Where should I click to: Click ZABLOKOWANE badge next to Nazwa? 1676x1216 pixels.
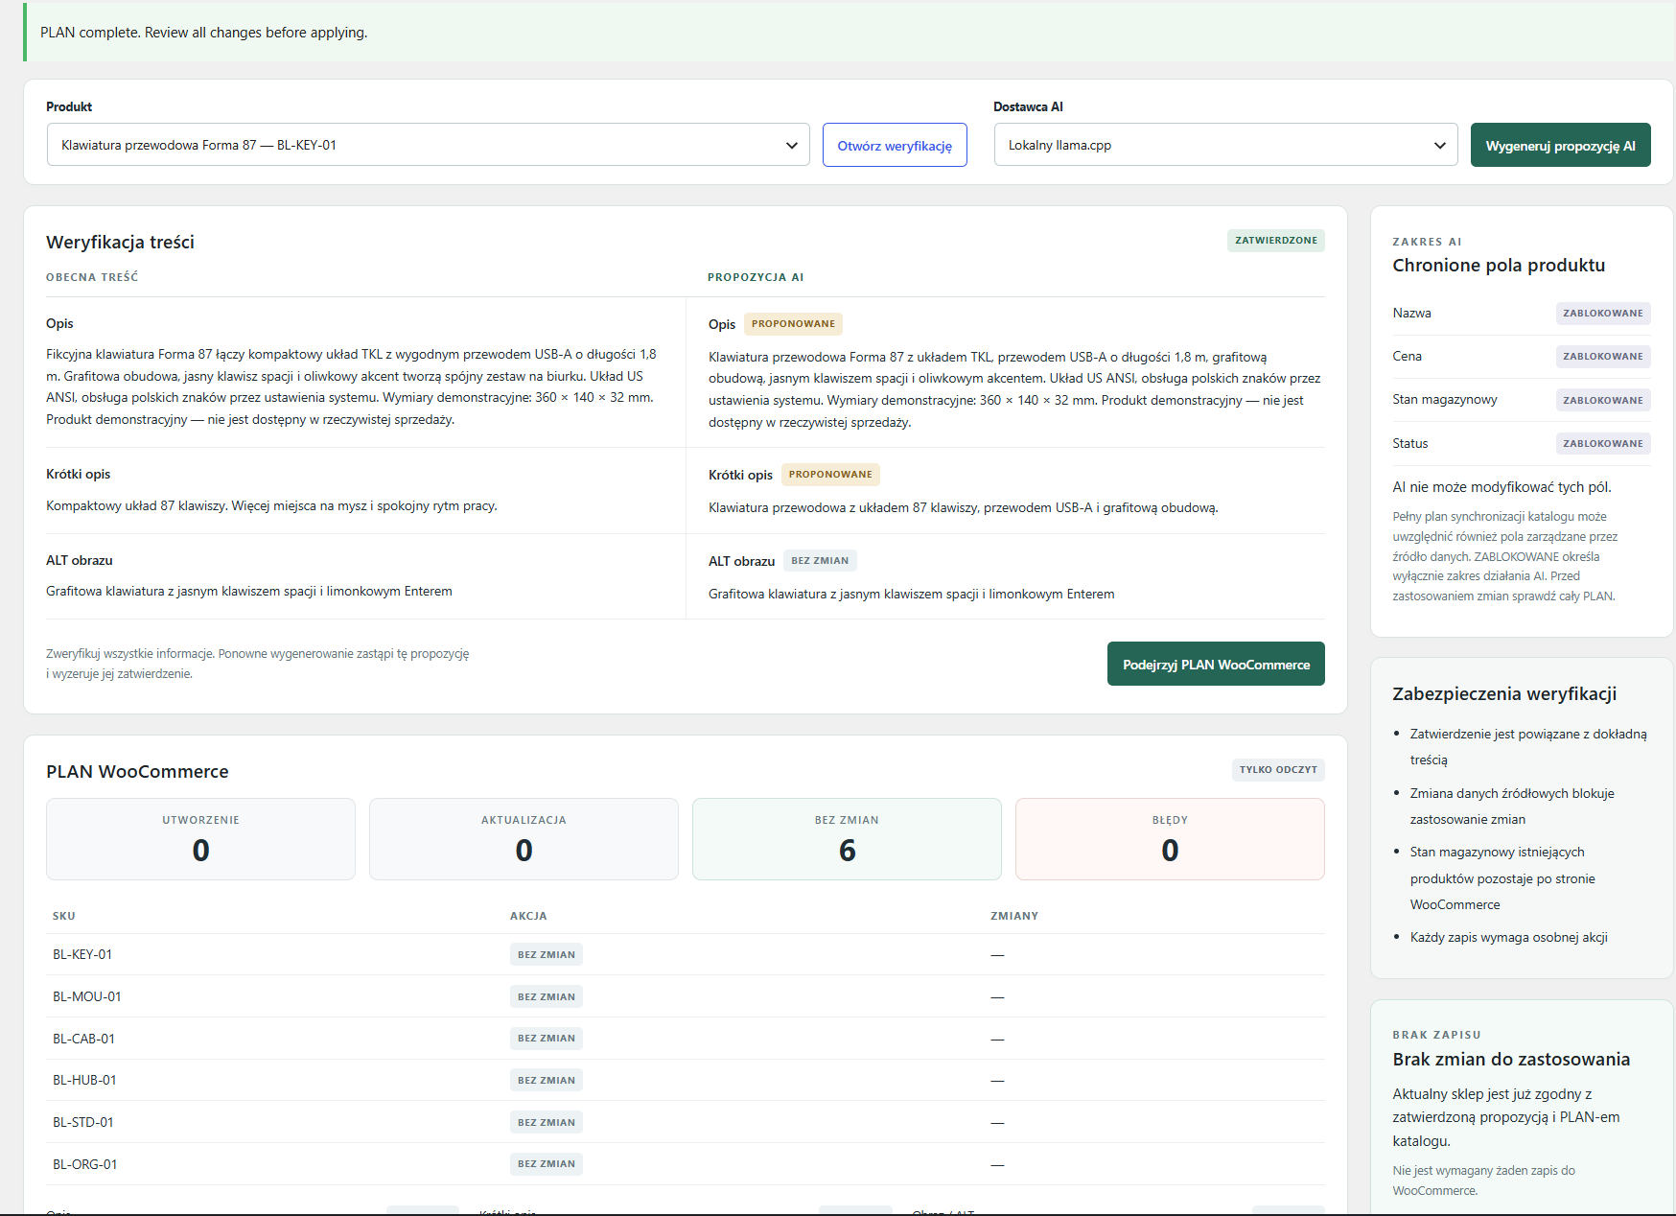point(1602,314)
